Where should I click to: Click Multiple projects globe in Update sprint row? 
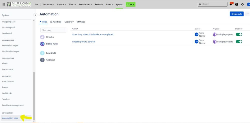[215, 42]
